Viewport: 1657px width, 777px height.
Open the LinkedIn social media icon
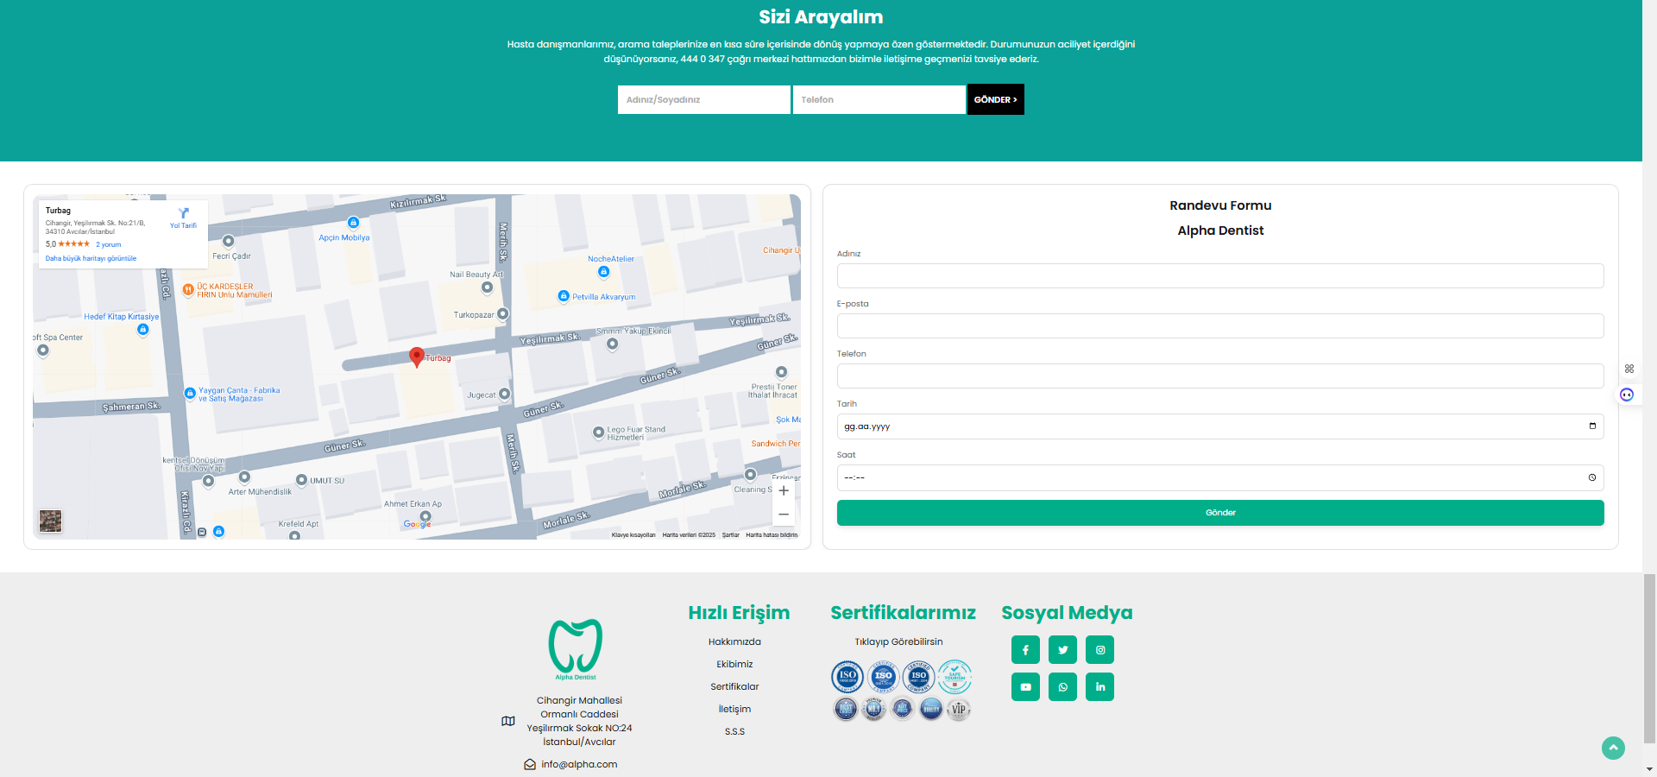point(1100,687)
